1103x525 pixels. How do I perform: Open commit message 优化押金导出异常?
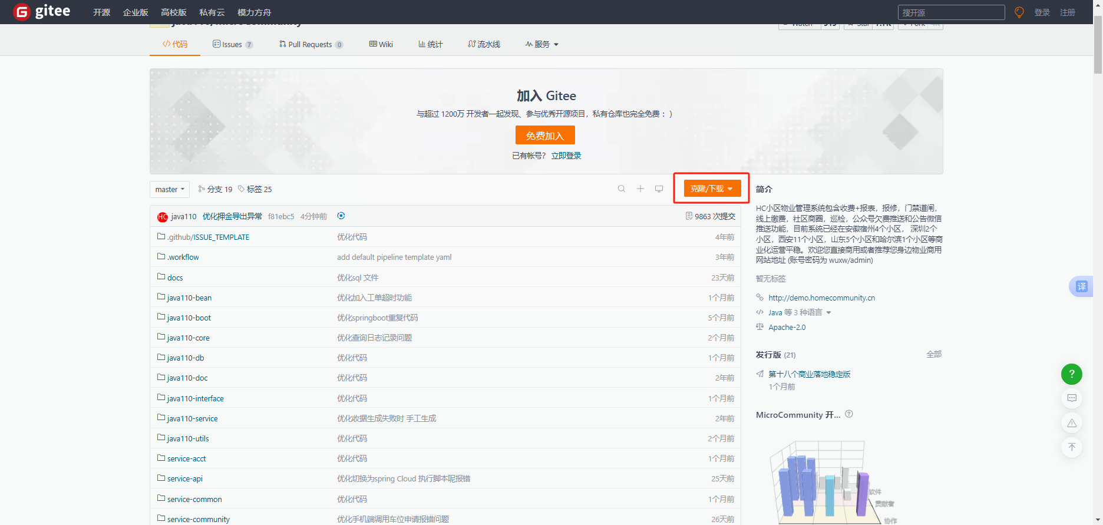[232, 216]
